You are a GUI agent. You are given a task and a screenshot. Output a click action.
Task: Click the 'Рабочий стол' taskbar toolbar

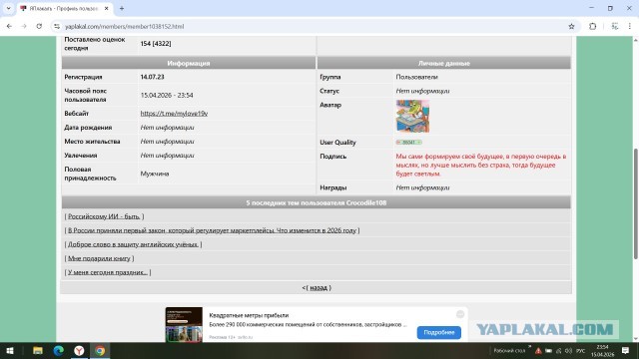pos(509,351)
